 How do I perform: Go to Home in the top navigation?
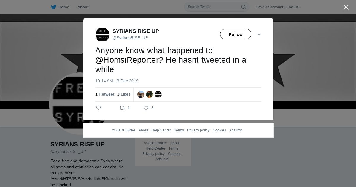coord(64,7)
